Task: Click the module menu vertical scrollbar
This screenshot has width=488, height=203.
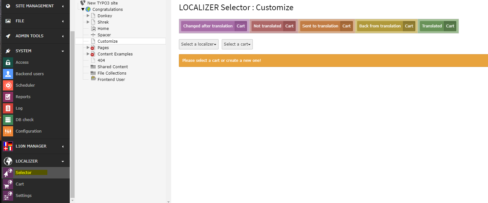Action: [72, 114]
